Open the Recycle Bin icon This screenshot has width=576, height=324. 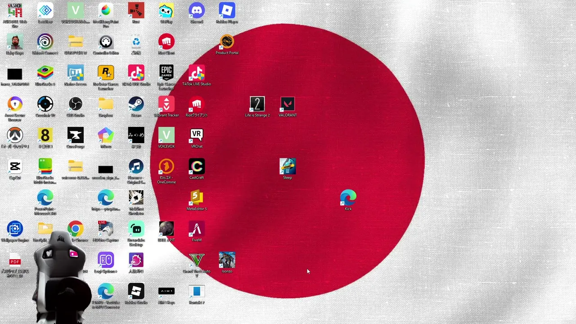click(136, 42)
